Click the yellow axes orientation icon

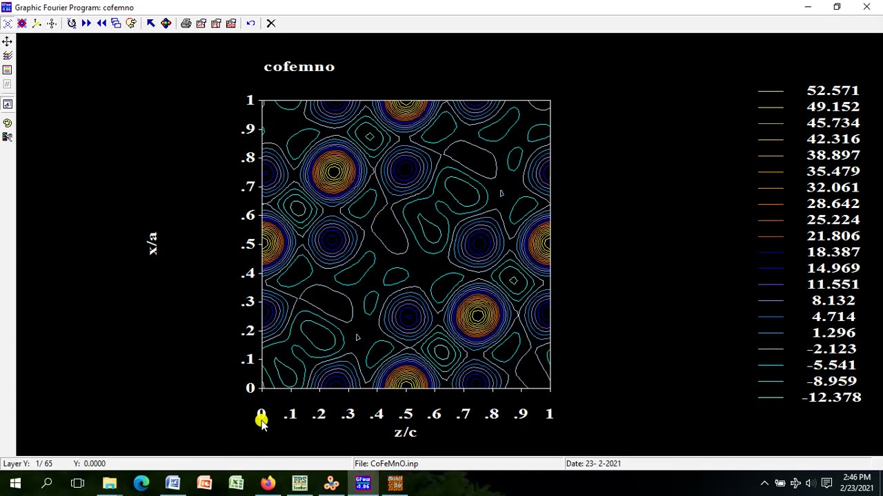(x=37, y=23)
